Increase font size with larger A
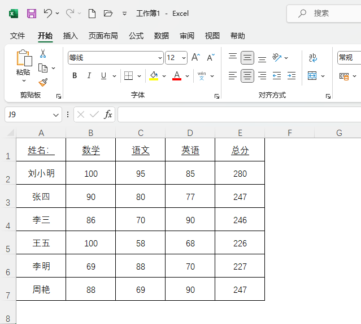This screenshot has height=324, width=361. pos(195,57)
